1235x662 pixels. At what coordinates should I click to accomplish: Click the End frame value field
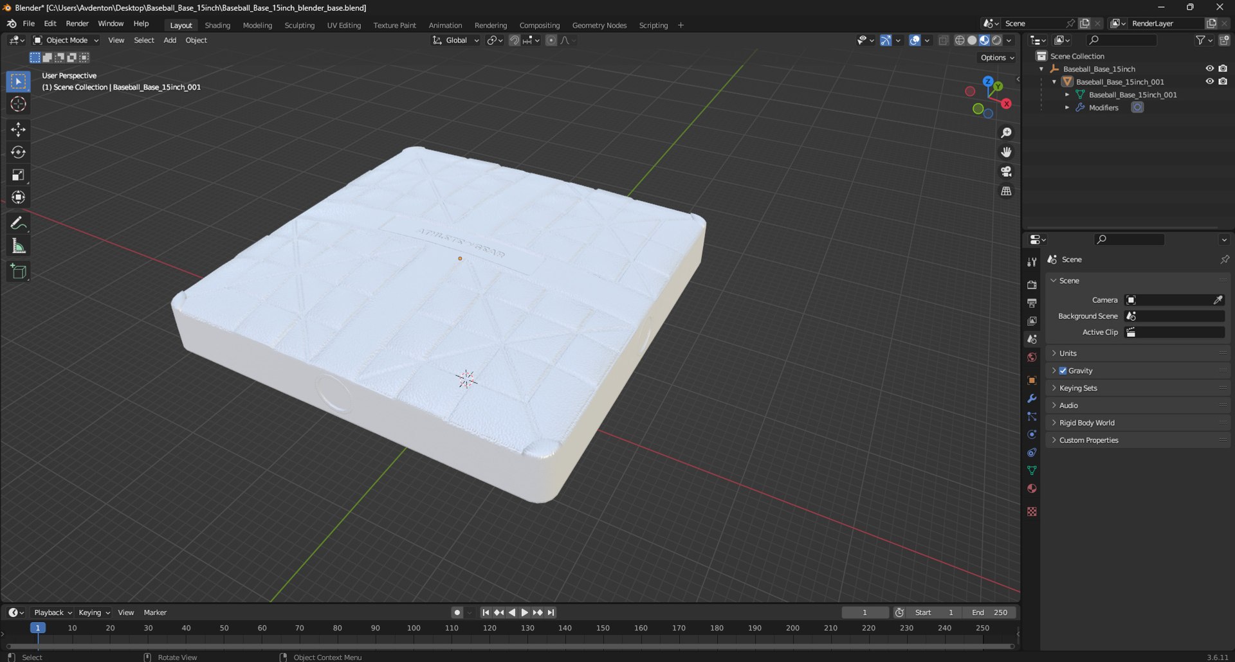(x=990, y=613)
